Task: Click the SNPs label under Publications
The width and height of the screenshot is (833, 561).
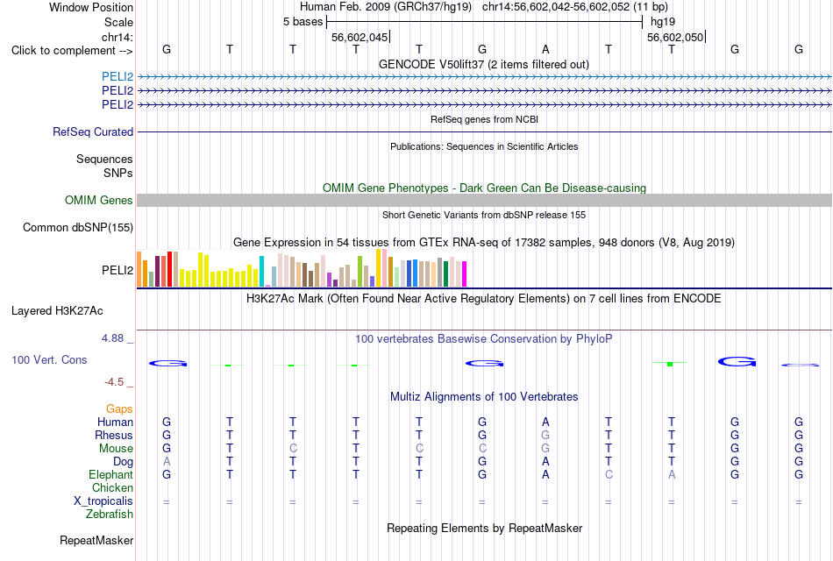Action: click(x=118, y=173)
